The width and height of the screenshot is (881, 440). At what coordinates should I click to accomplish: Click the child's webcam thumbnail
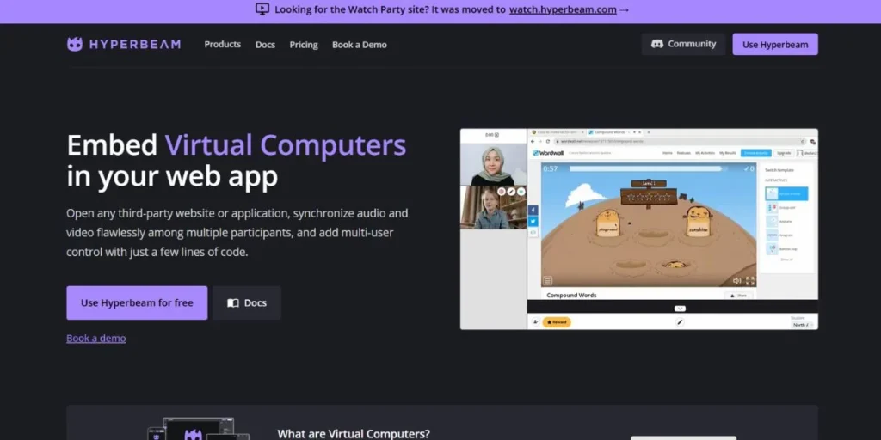coord(493,208)
